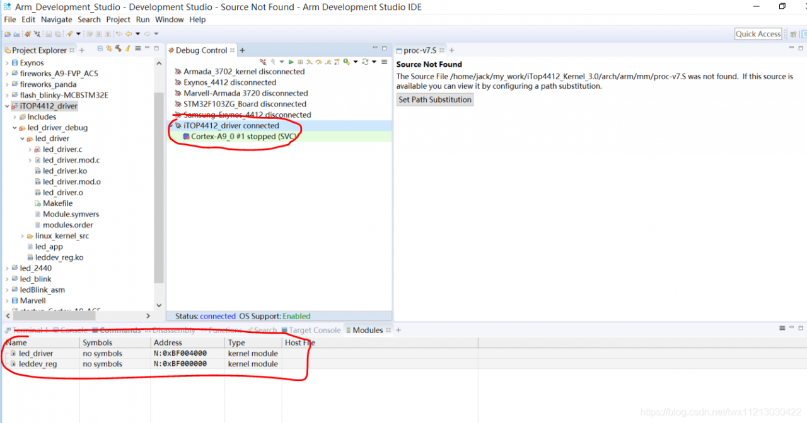Minimize the Project Explorer panel
The image size is (807, 423).
point(146,48)
